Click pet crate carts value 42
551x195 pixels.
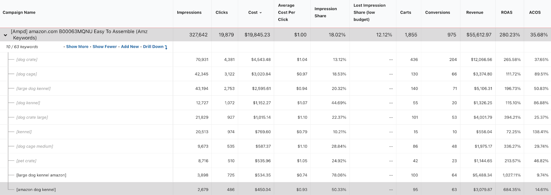point(416,161)
